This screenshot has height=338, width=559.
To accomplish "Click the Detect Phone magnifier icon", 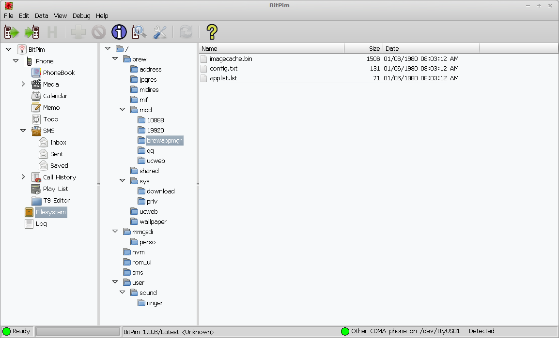I will click(x=140, y=32).
